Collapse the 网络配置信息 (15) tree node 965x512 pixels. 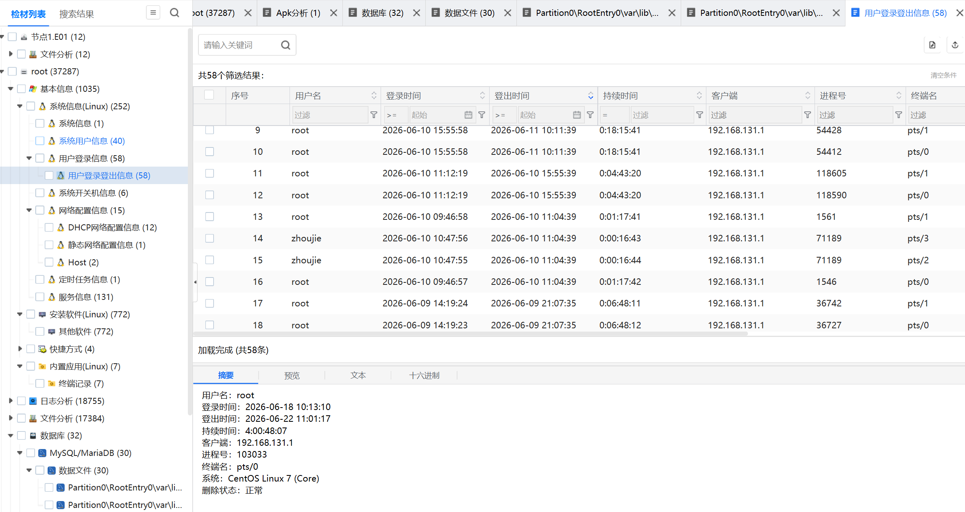(29, 210)
